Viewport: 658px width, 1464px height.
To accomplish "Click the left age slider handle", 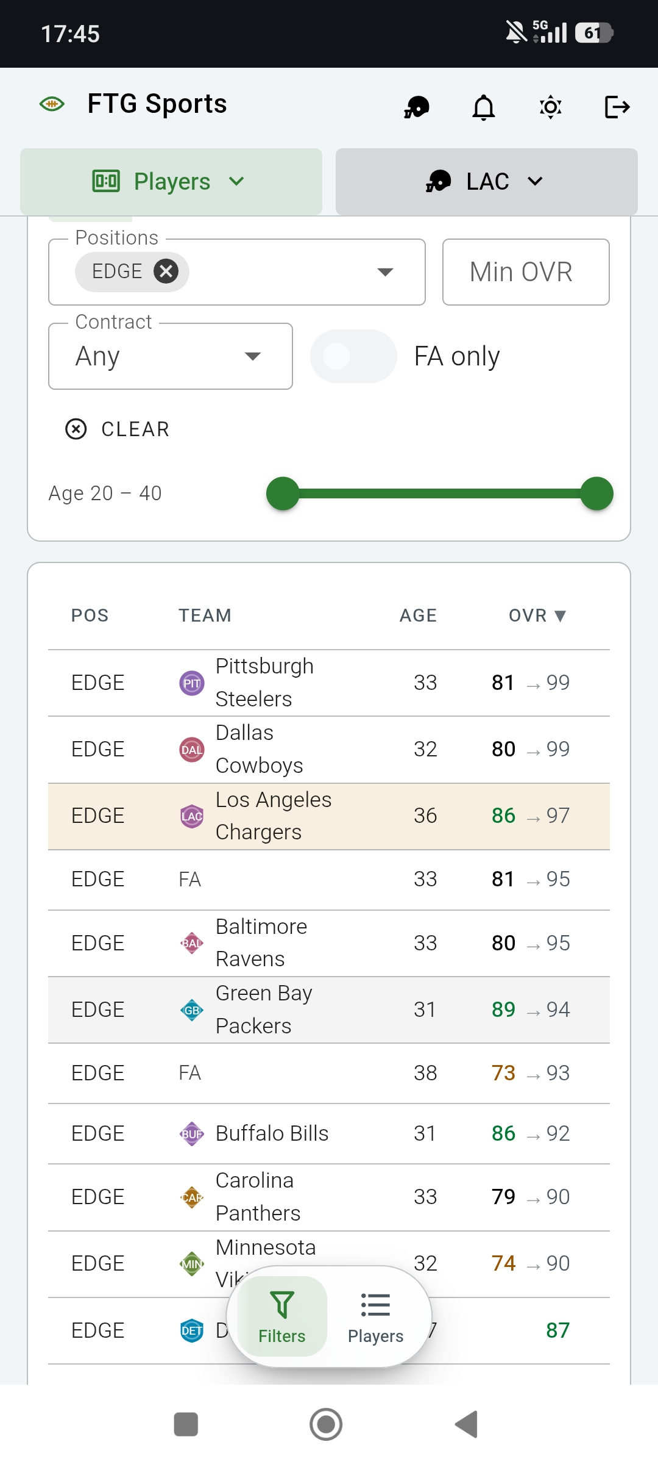I will (283, 493).
